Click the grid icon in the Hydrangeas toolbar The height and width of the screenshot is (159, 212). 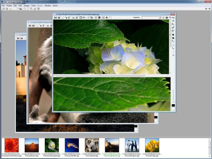pos(80,18)
